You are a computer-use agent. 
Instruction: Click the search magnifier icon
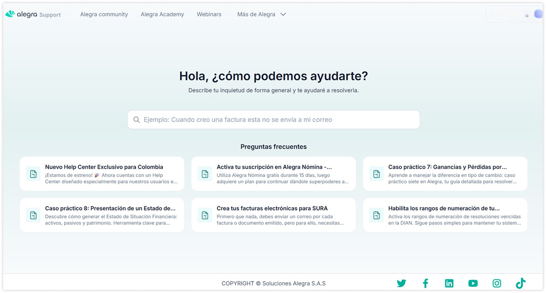pos(137,120)
